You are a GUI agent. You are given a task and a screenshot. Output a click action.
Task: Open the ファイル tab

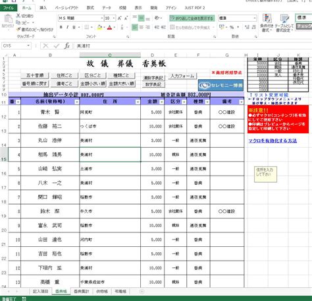coord(9,8)
